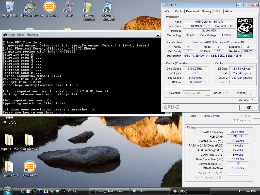
Task: Minimize the hexus_pifast console window
Action: (158, 35)
